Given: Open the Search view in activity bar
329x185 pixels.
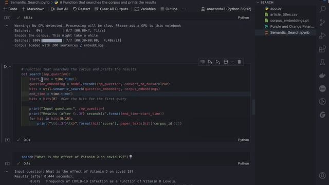Looking at the screenshot, I should [x=322, y=9].
